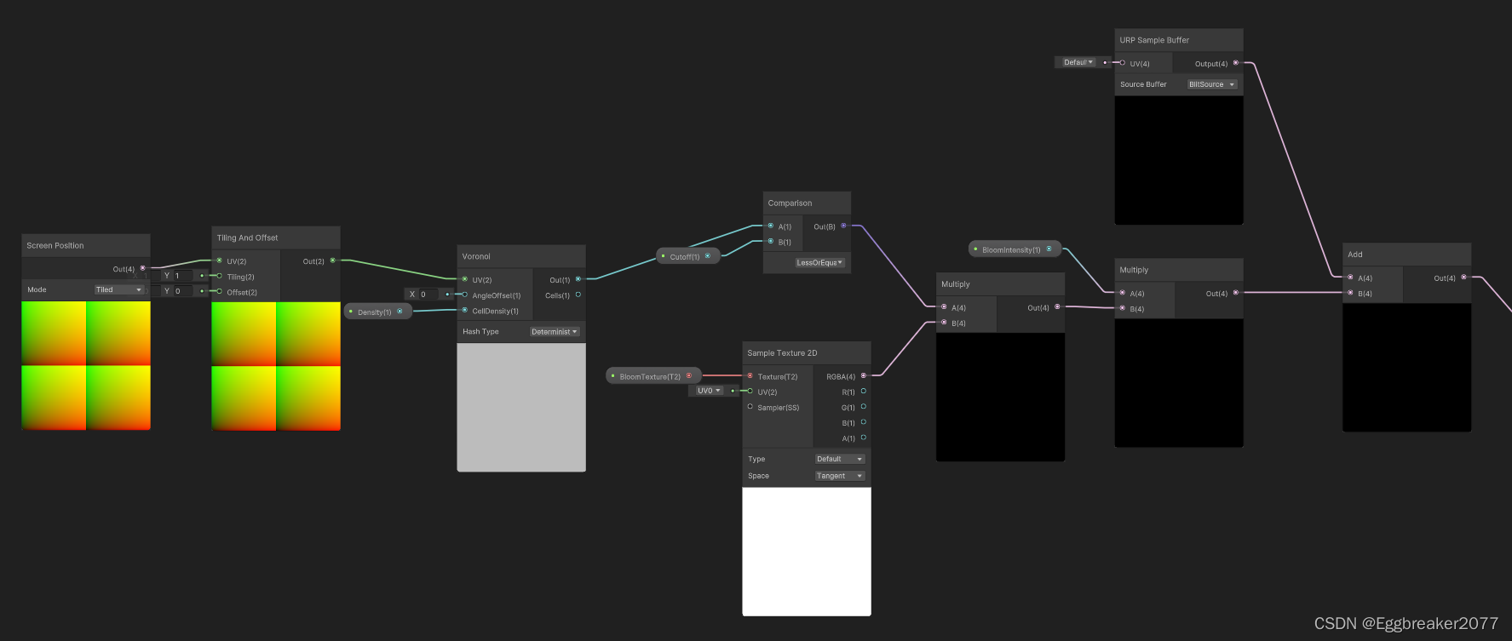Viewport: 1512px width, 641px height.
Task: Select the BloomIntensity(1) property node
Action: click(x=1015, y=249)
